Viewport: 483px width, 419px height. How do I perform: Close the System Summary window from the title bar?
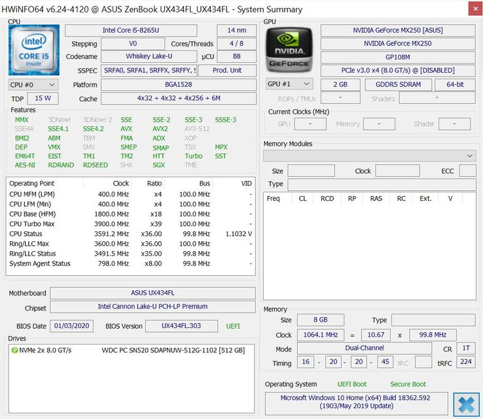pos(475,8)
